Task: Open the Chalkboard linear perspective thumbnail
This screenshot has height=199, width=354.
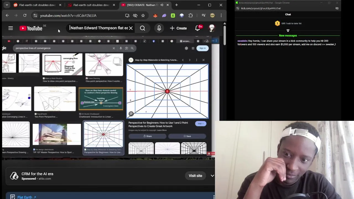Action: 101,99
